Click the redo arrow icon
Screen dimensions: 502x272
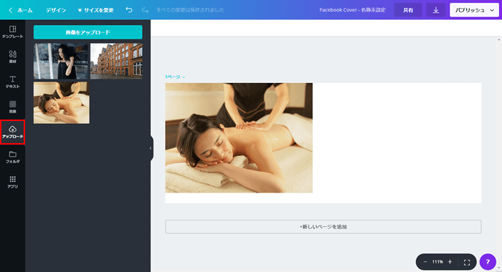(145, 10)
